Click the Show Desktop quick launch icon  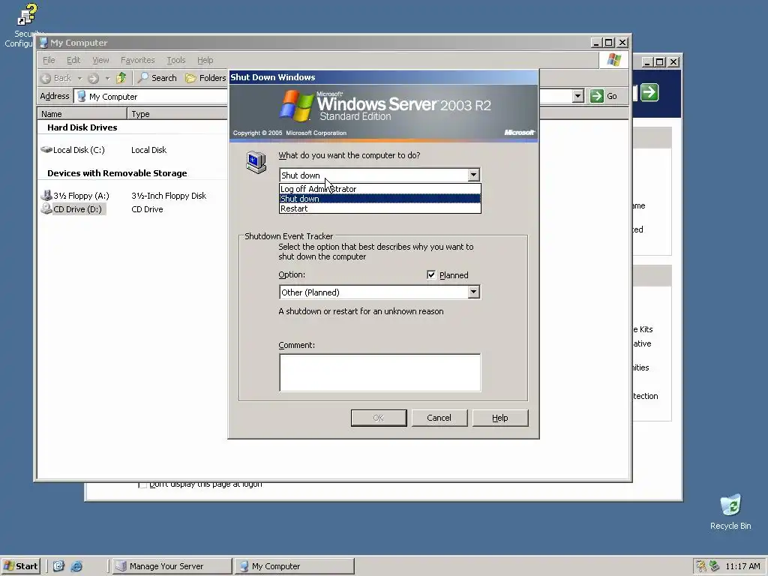(x=58, y=565)
